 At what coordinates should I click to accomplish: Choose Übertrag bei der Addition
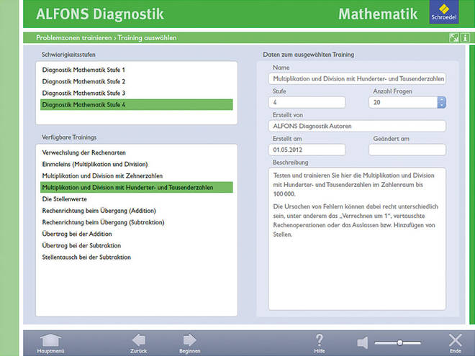click(137, 234)
